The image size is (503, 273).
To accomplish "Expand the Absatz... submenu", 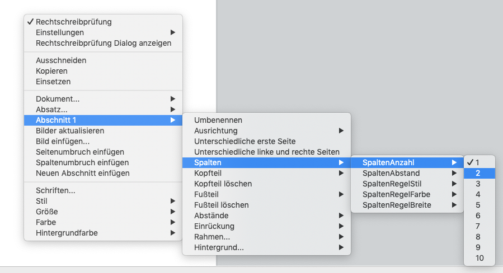I will point(51,109).
